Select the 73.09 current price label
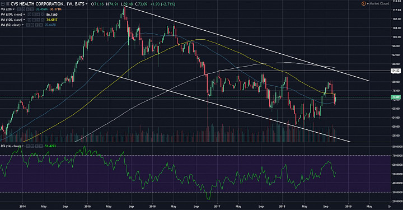403x210 pixels. [396, 97]
